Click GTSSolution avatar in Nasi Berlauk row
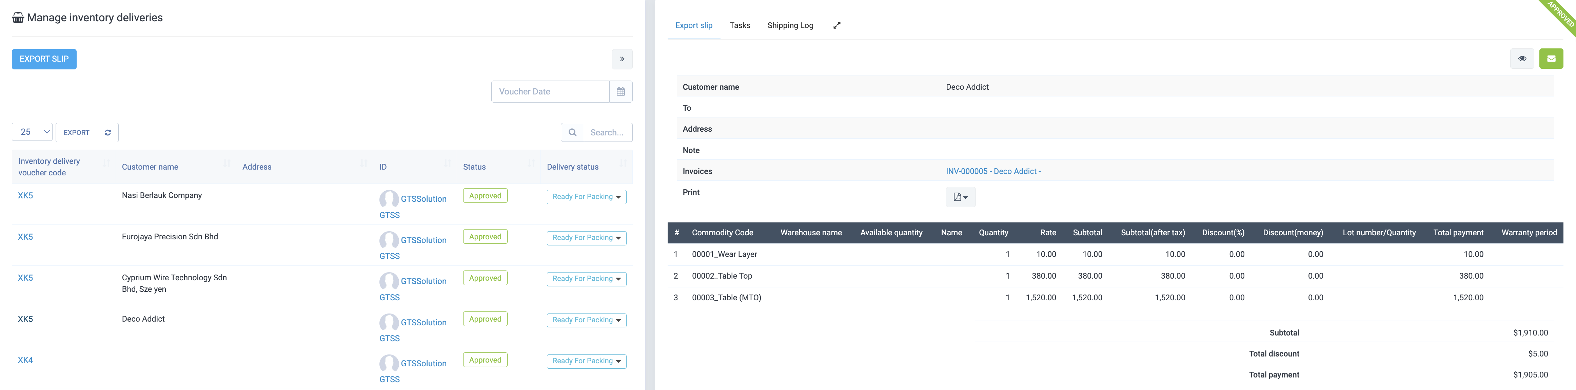 pos(389,199)
